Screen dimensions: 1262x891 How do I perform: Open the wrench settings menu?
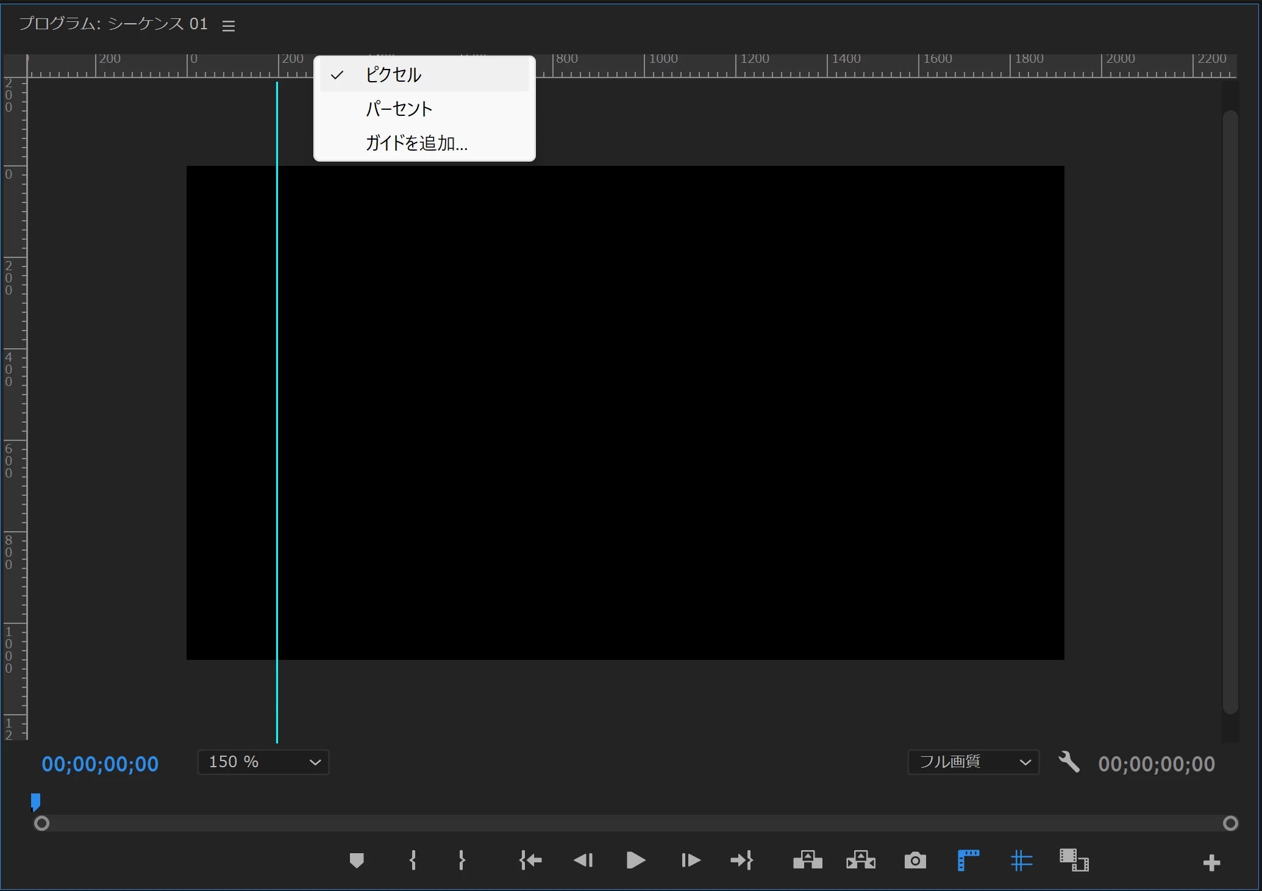tap(1069, 762)
